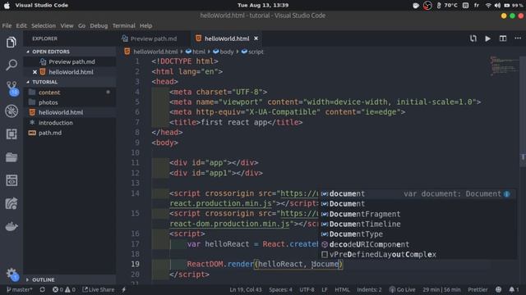
Task: Open the Docker whale icon
Action: [x=12, y=226]
